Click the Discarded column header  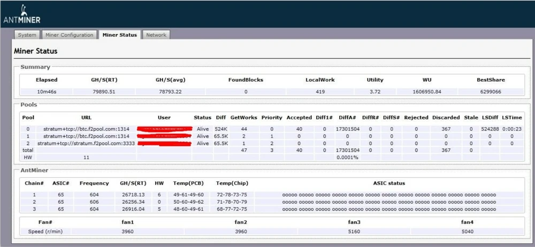(445, 117)
